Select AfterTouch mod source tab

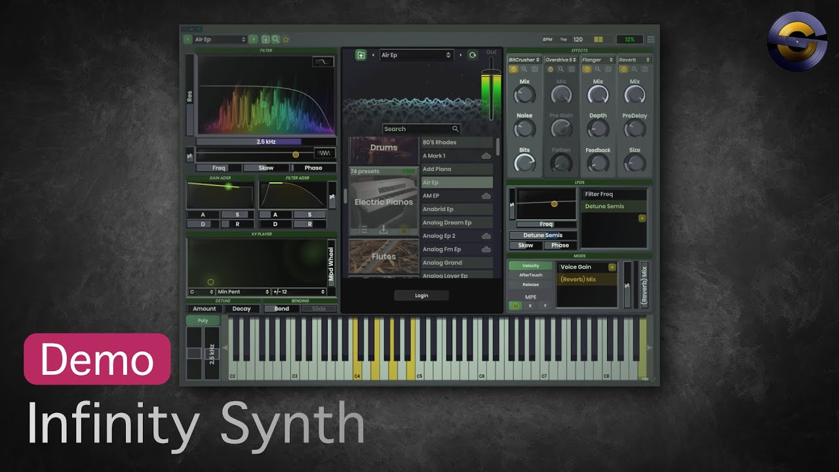click(530, 275)
